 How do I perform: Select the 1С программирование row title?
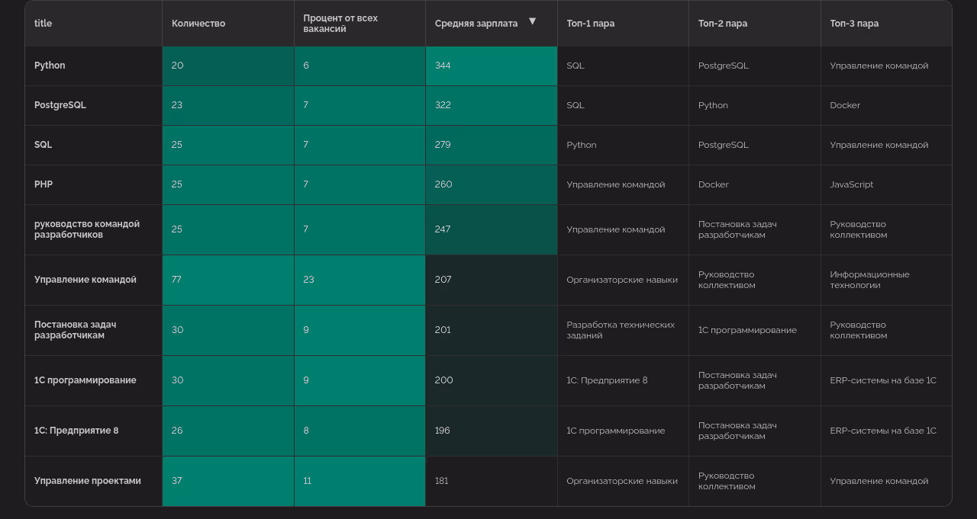(x=85, y=380)
